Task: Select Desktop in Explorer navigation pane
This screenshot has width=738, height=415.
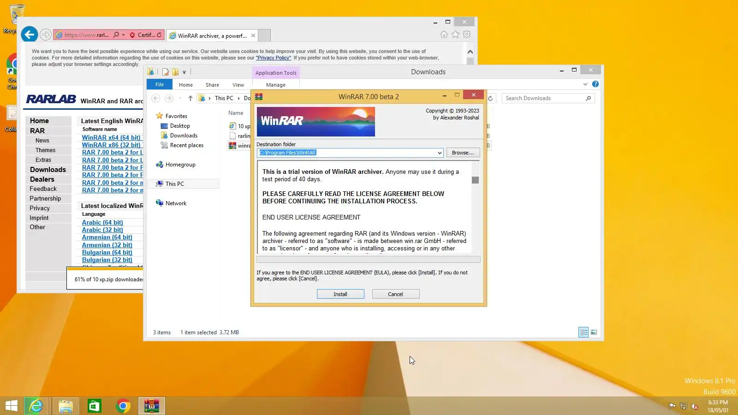Action: 180,126
